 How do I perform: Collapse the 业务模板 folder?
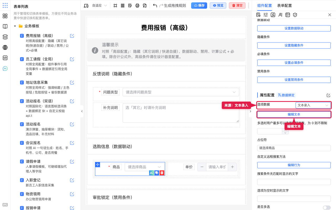(15, 26)
